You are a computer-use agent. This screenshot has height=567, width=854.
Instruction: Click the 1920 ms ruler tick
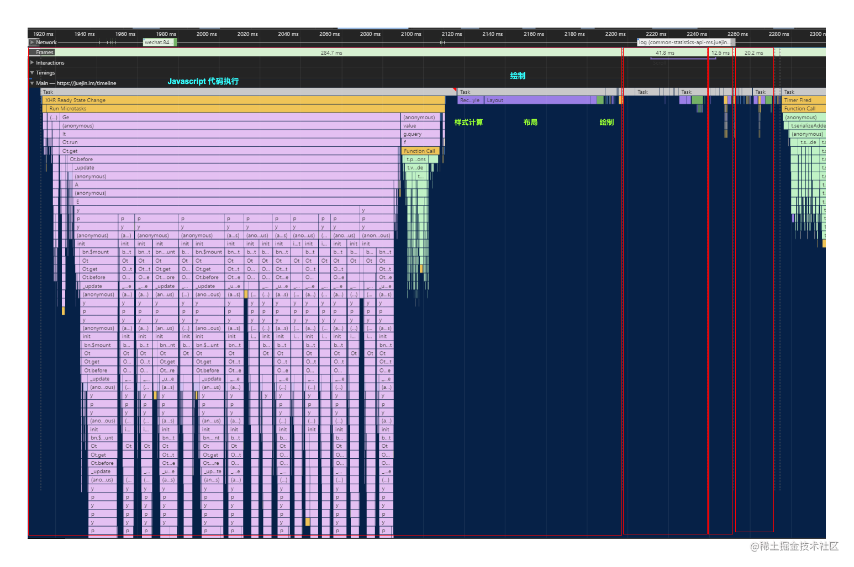44,34
